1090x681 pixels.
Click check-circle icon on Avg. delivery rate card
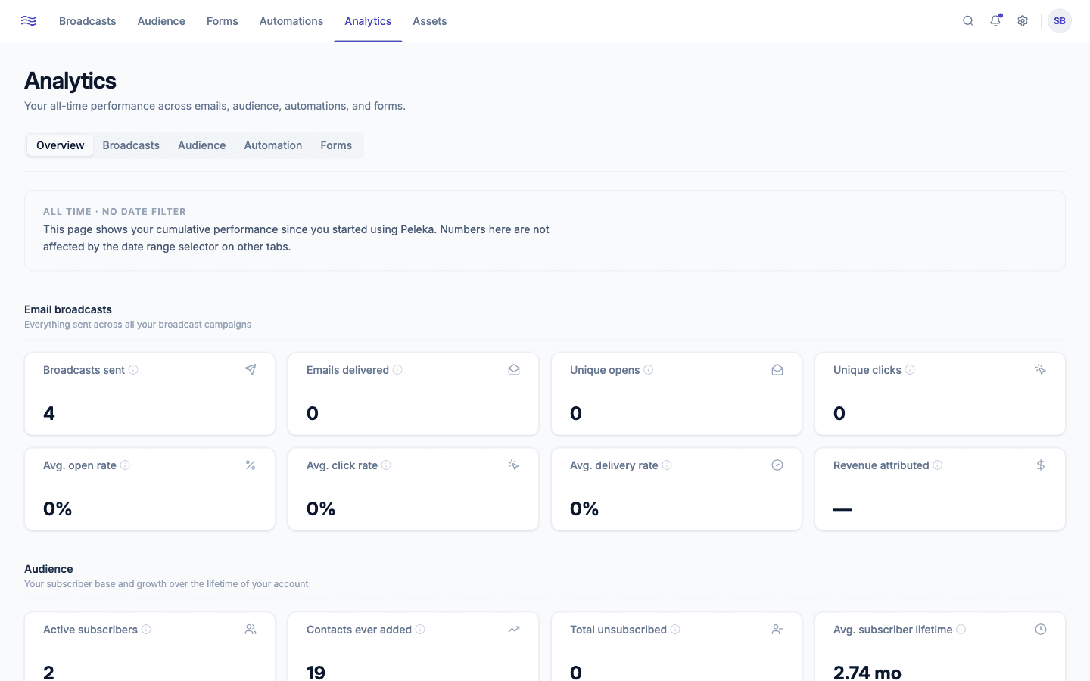click(x=777, y=465)
